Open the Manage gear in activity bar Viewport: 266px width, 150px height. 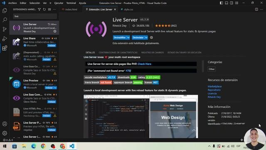click(5, 133)
